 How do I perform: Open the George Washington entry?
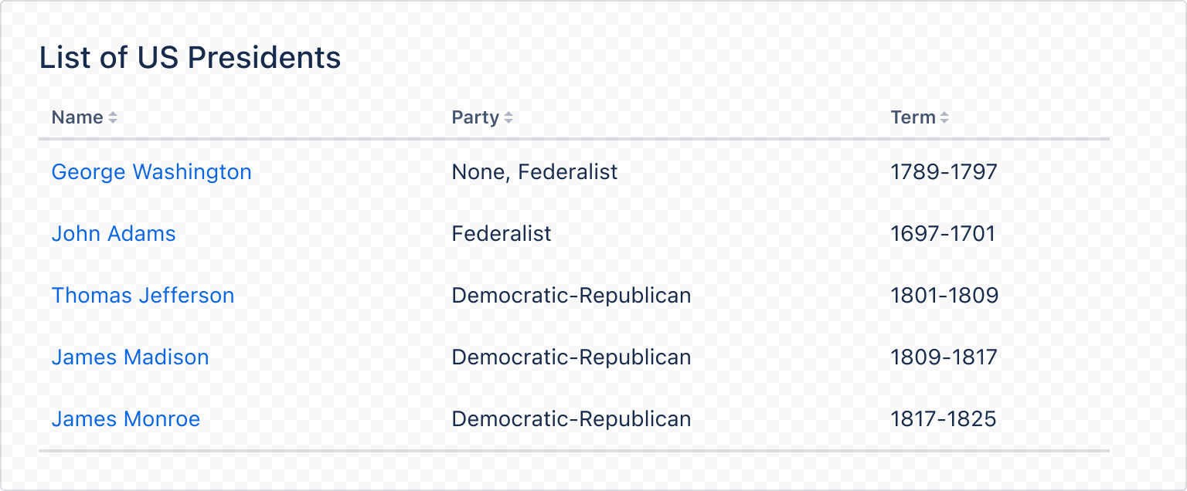coord(151,171)
